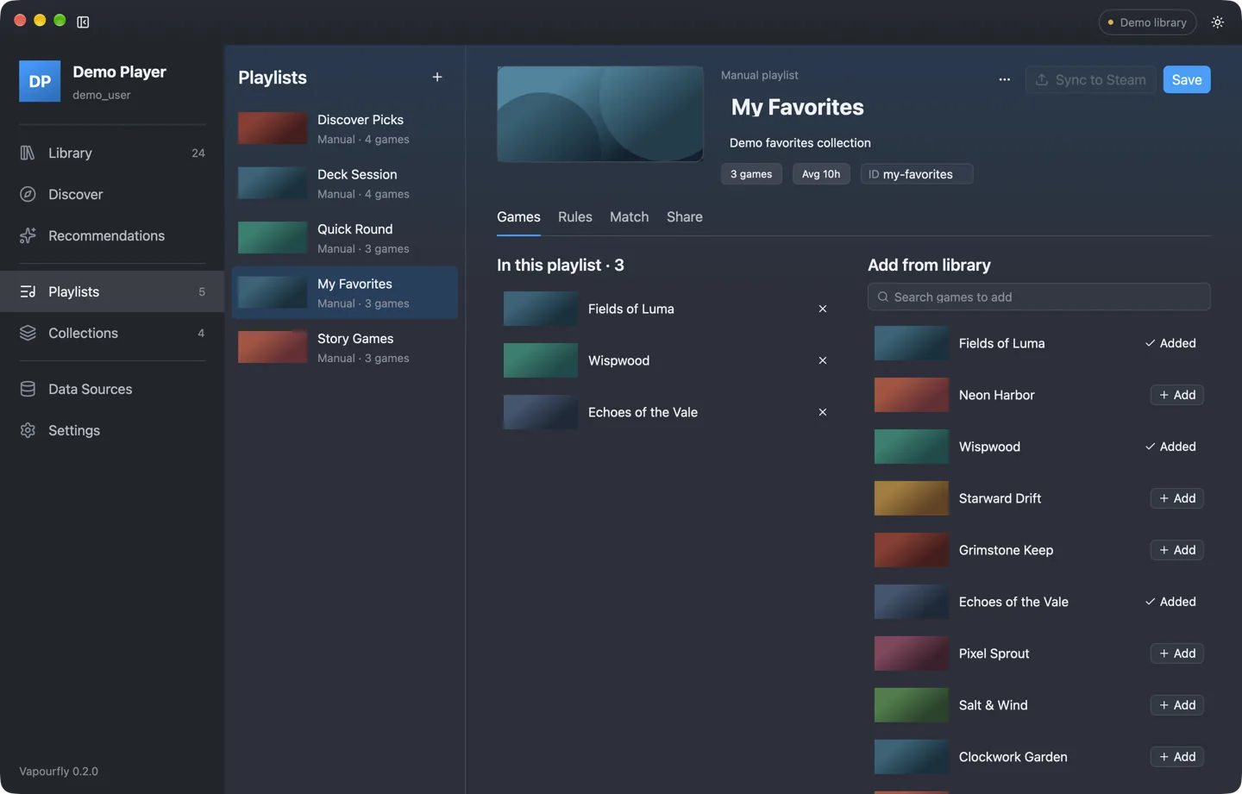Focus the Search games to add field

(x=1039, y=297)
